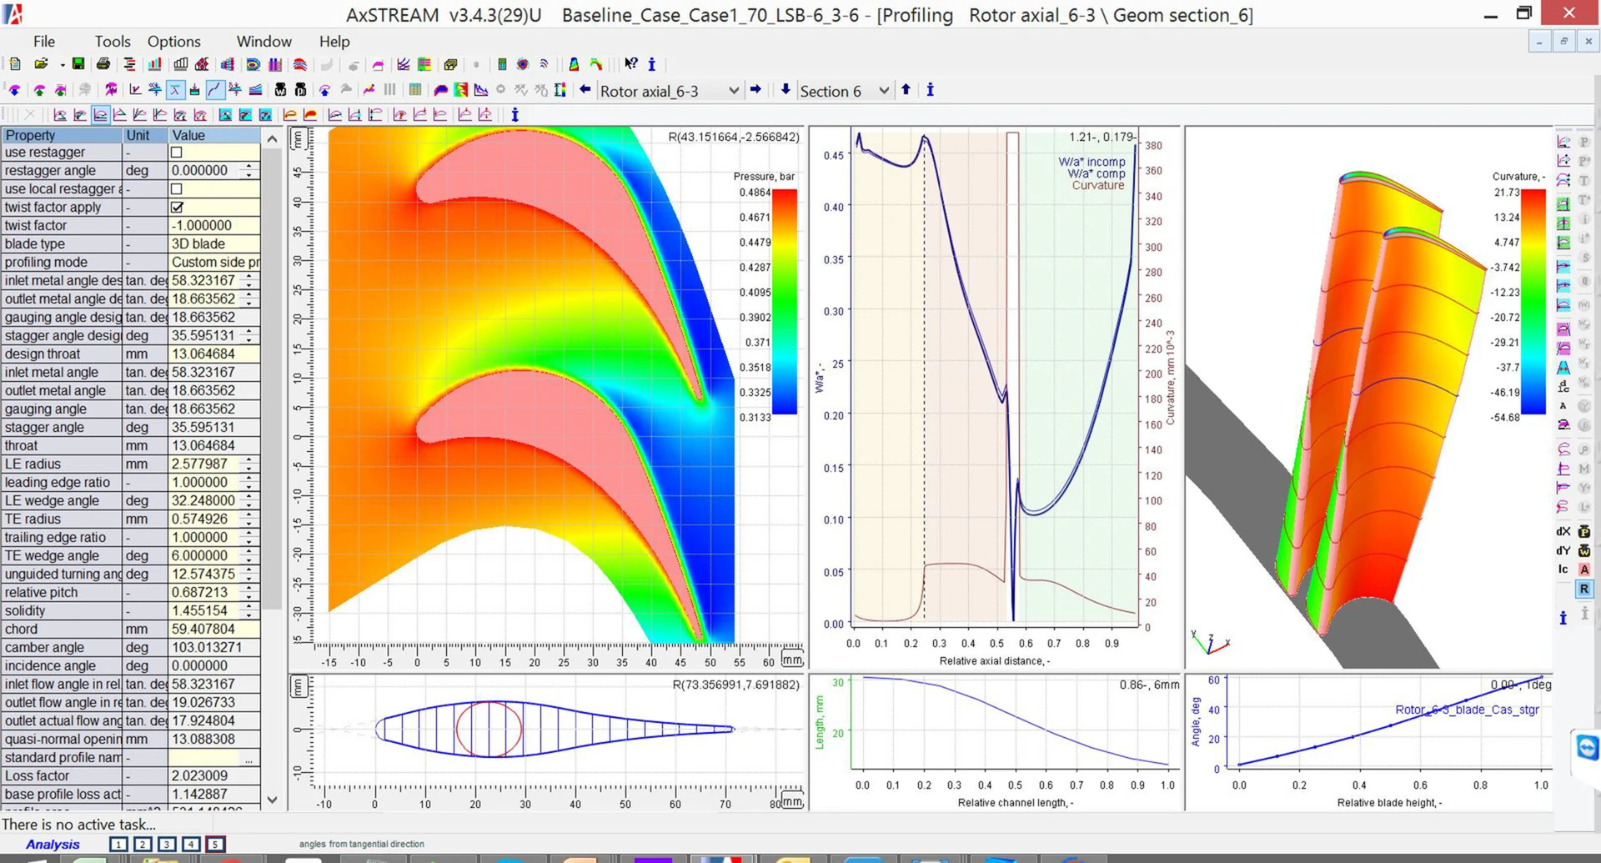This screenshot has width=1601, height=863.
Task: Click the context help question-mark arrow icon
Action: pyautogui.click(x=631, y=64)
